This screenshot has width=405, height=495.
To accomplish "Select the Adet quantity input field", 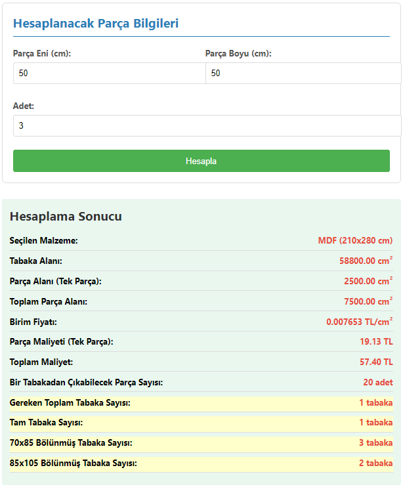I will [207, 126].
